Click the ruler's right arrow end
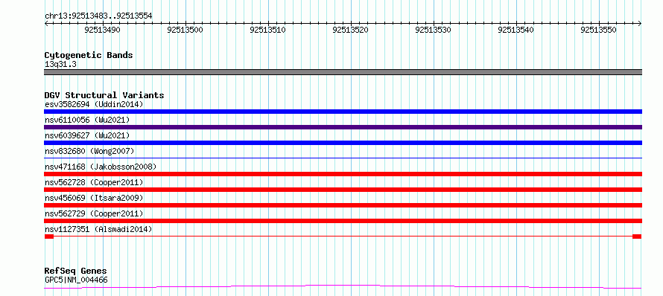 pos(640,23)
